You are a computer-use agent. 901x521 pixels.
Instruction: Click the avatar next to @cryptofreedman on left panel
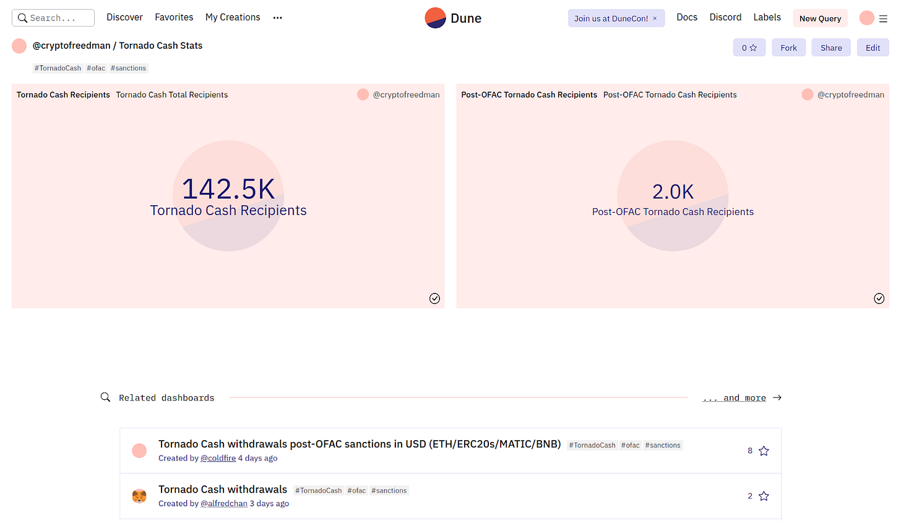pyautogui.click(x=363, y=95)
